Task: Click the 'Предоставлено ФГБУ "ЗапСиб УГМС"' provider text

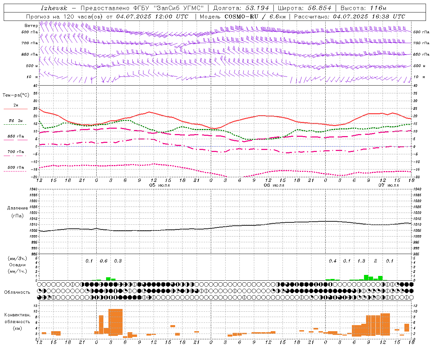Action: coord(142,8)
